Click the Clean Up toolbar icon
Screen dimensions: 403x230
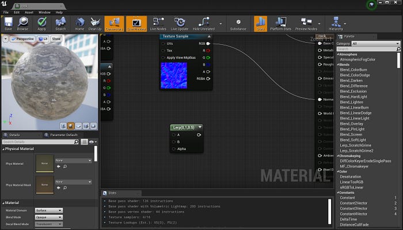click(x=96, y=23)
